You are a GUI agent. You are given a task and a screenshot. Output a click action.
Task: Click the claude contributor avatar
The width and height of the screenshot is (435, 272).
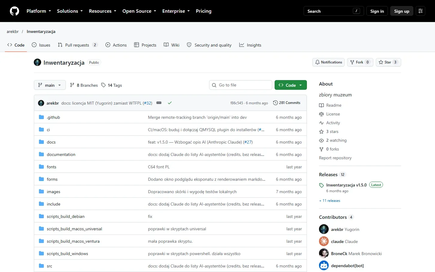click(x=324, y=241)
